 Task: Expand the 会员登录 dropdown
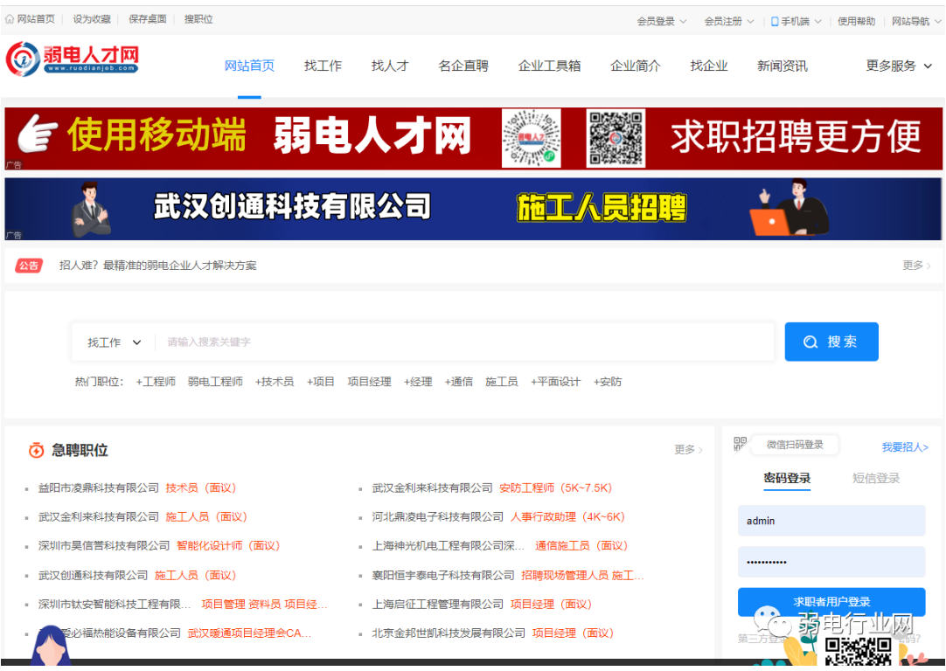662,21
